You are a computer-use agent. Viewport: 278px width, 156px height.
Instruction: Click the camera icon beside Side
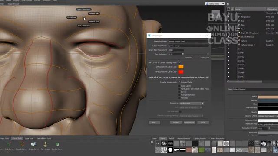(x=239, y=25)
